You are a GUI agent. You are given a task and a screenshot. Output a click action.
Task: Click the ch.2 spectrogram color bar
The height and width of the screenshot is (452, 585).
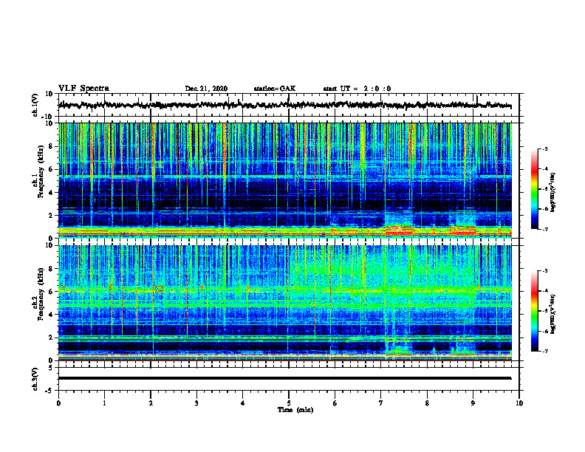534,311
